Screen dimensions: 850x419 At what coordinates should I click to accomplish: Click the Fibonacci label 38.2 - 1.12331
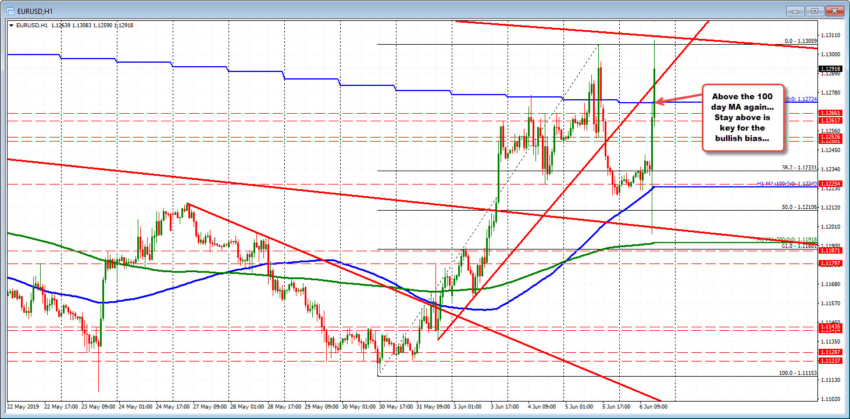pos(799,168)
